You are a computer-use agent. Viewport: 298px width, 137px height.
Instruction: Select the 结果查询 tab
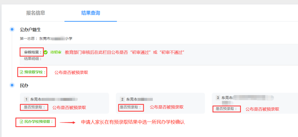91,13
